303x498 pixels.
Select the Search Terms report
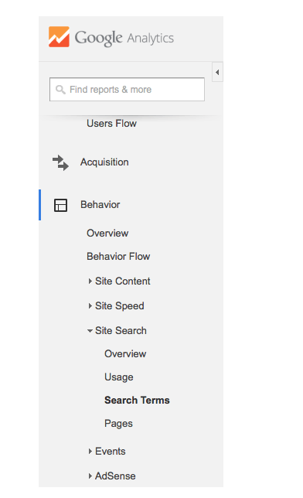[x=138, y=401]
